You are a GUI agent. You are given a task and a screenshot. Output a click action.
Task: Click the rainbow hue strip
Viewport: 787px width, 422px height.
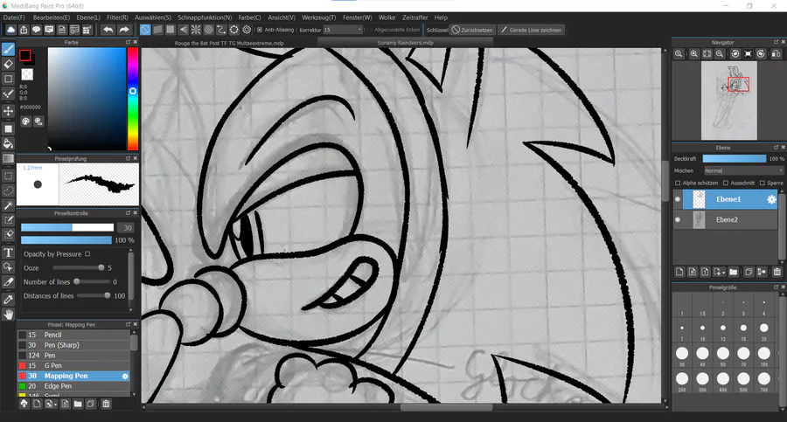click(133, 99)
